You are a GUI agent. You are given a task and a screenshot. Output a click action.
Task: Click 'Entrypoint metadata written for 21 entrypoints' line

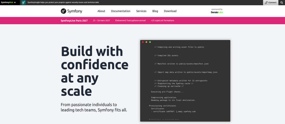pyautogui.click(x=181, y=81)
